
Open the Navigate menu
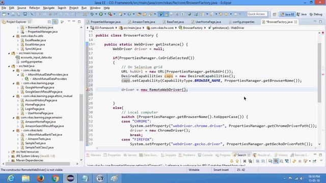(x=49, y=8)
